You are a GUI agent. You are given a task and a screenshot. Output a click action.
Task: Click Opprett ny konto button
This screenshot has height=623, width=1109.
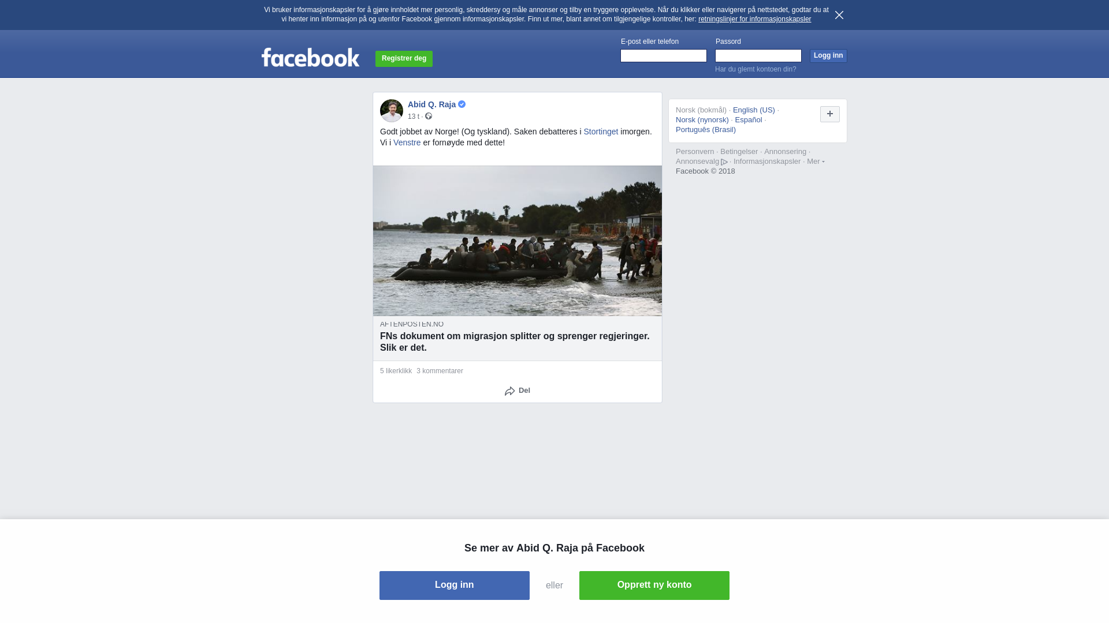[x=654, y=586]
